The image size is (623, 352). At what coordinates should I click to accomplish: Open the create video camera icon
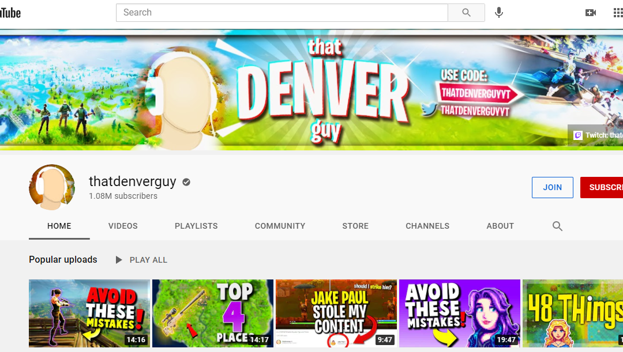(x=591, y=13)
